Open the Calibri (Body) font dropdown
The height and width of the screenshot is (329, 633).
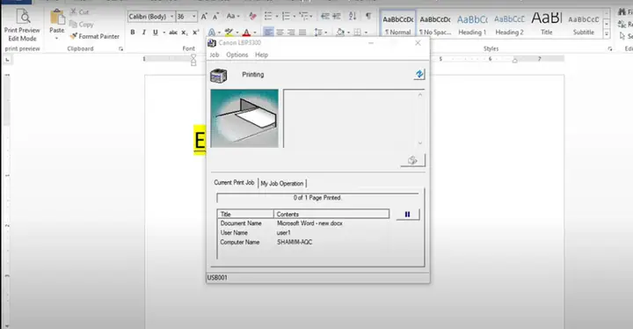point(172,17)
